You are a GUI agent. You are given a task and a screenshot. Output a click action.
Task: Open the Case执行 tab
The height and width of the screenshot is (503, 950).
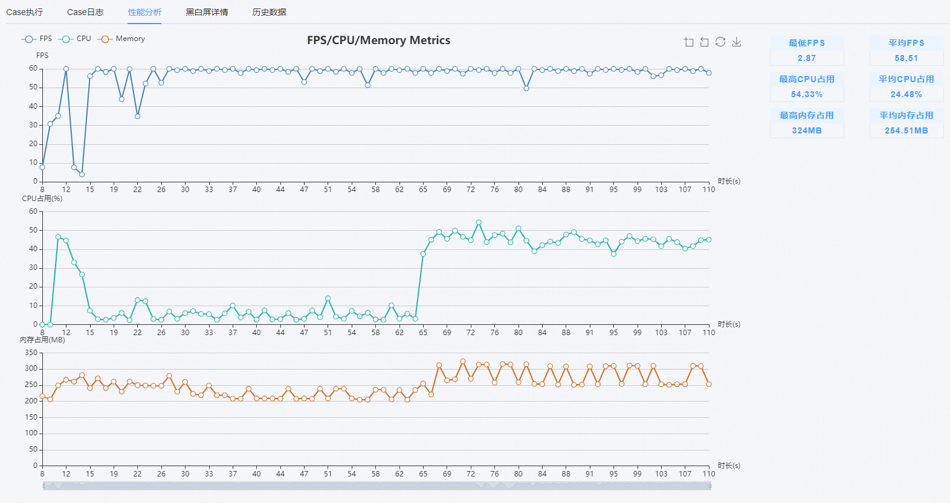pyautogui.click(x=25, y=12)
